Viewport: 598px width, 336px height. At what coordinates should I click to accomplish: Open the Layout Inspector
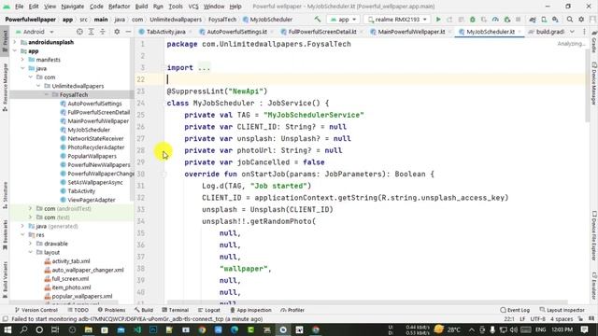[x=562, y=310]
